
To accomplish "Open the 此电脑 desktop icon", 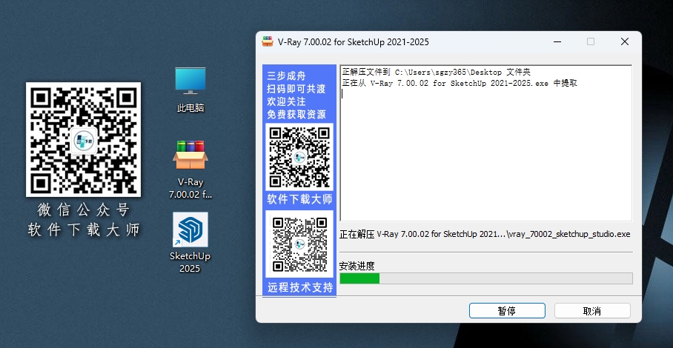I will click(190, 89).
